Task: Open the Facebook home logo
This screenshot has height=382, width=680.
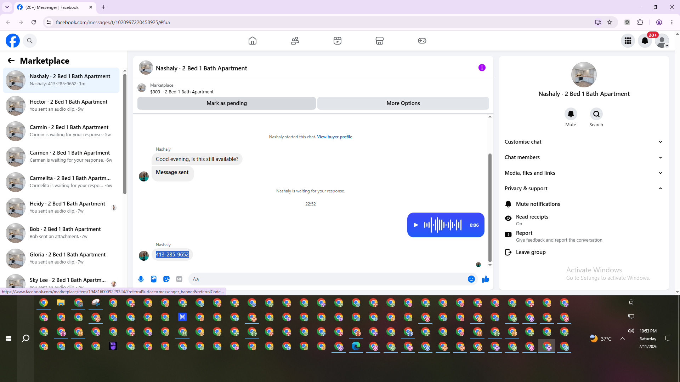Action: click(x=13, y=41)
